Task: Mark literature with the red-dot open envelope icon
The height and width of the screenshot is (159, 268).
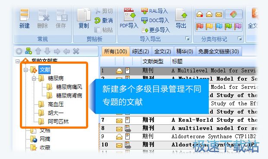Action: click(x=200, y=14)
